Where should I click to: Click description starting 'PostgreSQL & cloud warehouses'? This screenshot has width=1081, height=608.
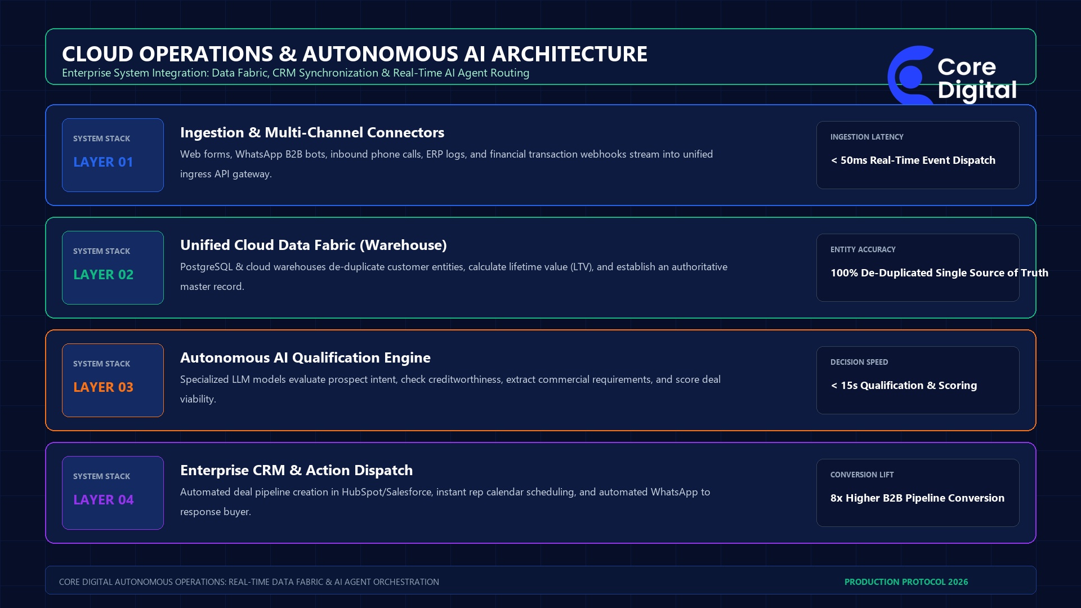[454, 276]
